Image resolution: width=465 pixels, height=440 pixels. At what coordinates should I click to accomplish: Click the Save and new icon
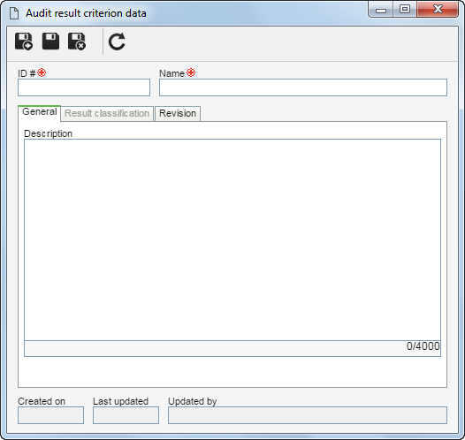[24, 42]
